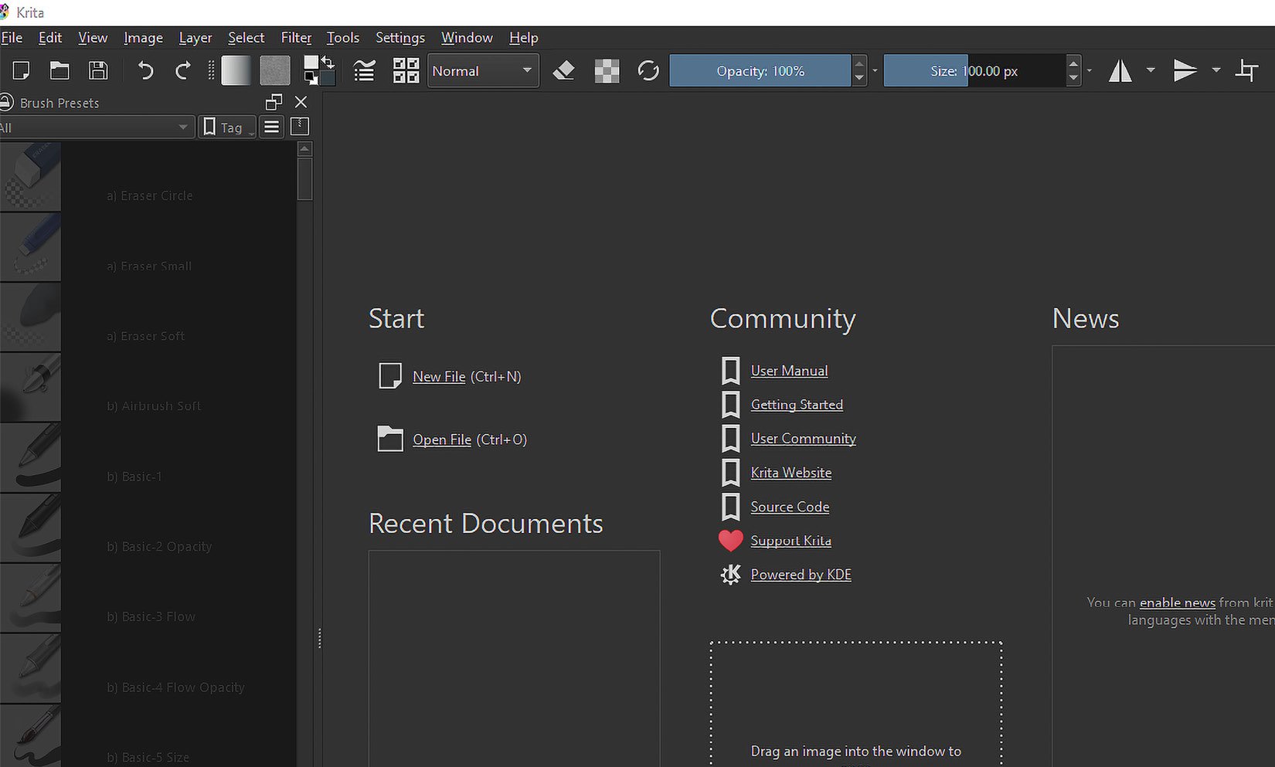Click the Opacity 100% slider
Image resolution: width=1275 pixels, height=767 pixels.
pos(760,70)
